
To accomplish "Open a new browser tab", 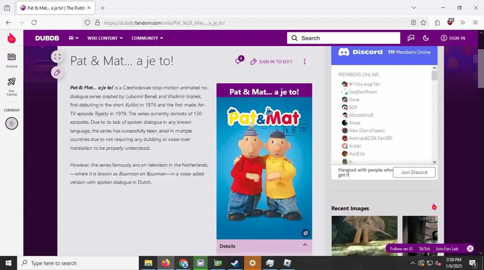I will [x=102, y=8].
